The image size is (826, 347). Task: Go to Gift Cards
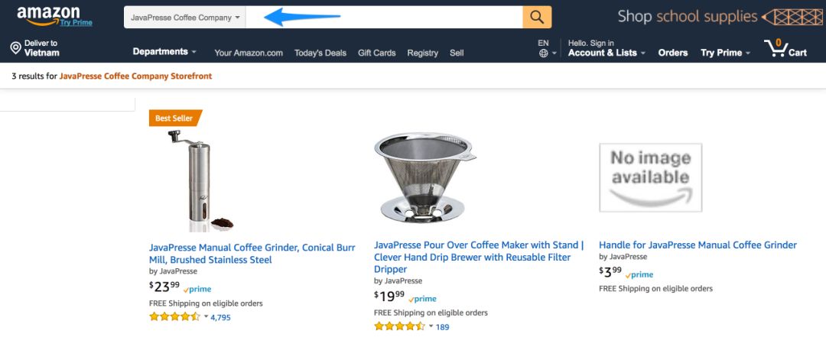tap(376, 53)
